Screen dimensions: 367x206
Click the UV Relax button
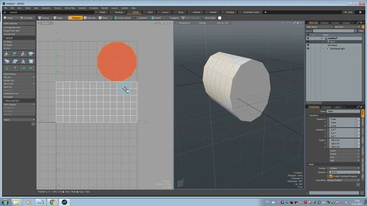19,42
